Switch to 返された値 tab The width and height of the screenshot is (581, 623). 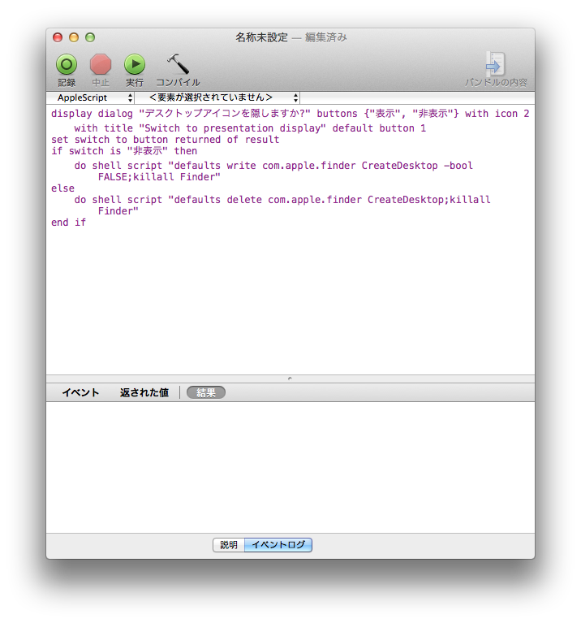144,392
